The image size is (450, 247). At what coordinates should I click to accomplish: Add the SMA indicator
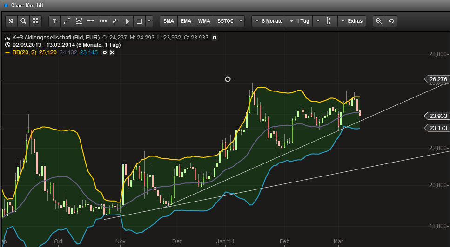click(x=168, y=21)
